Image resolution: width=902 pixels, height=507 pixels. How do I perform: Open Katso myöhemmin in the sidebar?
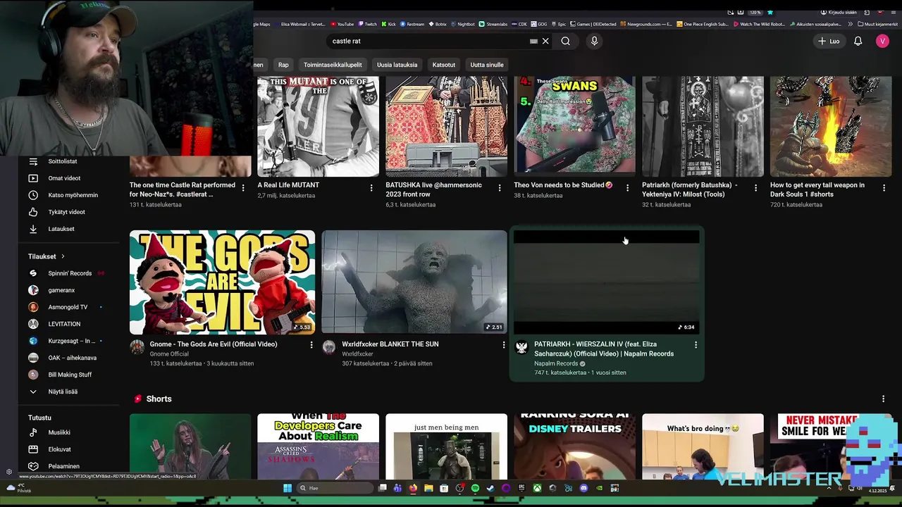pos(73,195)
